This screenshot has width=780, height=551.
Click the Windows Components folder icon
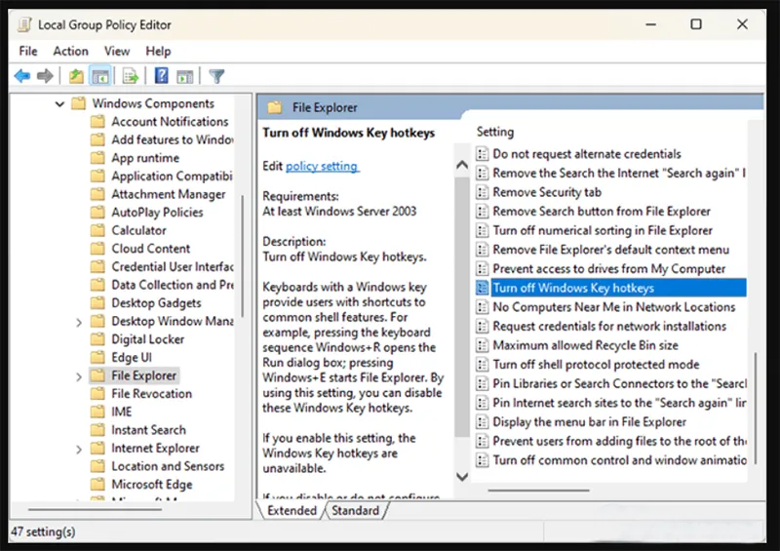pyautogui.click(x=79, y=103)
